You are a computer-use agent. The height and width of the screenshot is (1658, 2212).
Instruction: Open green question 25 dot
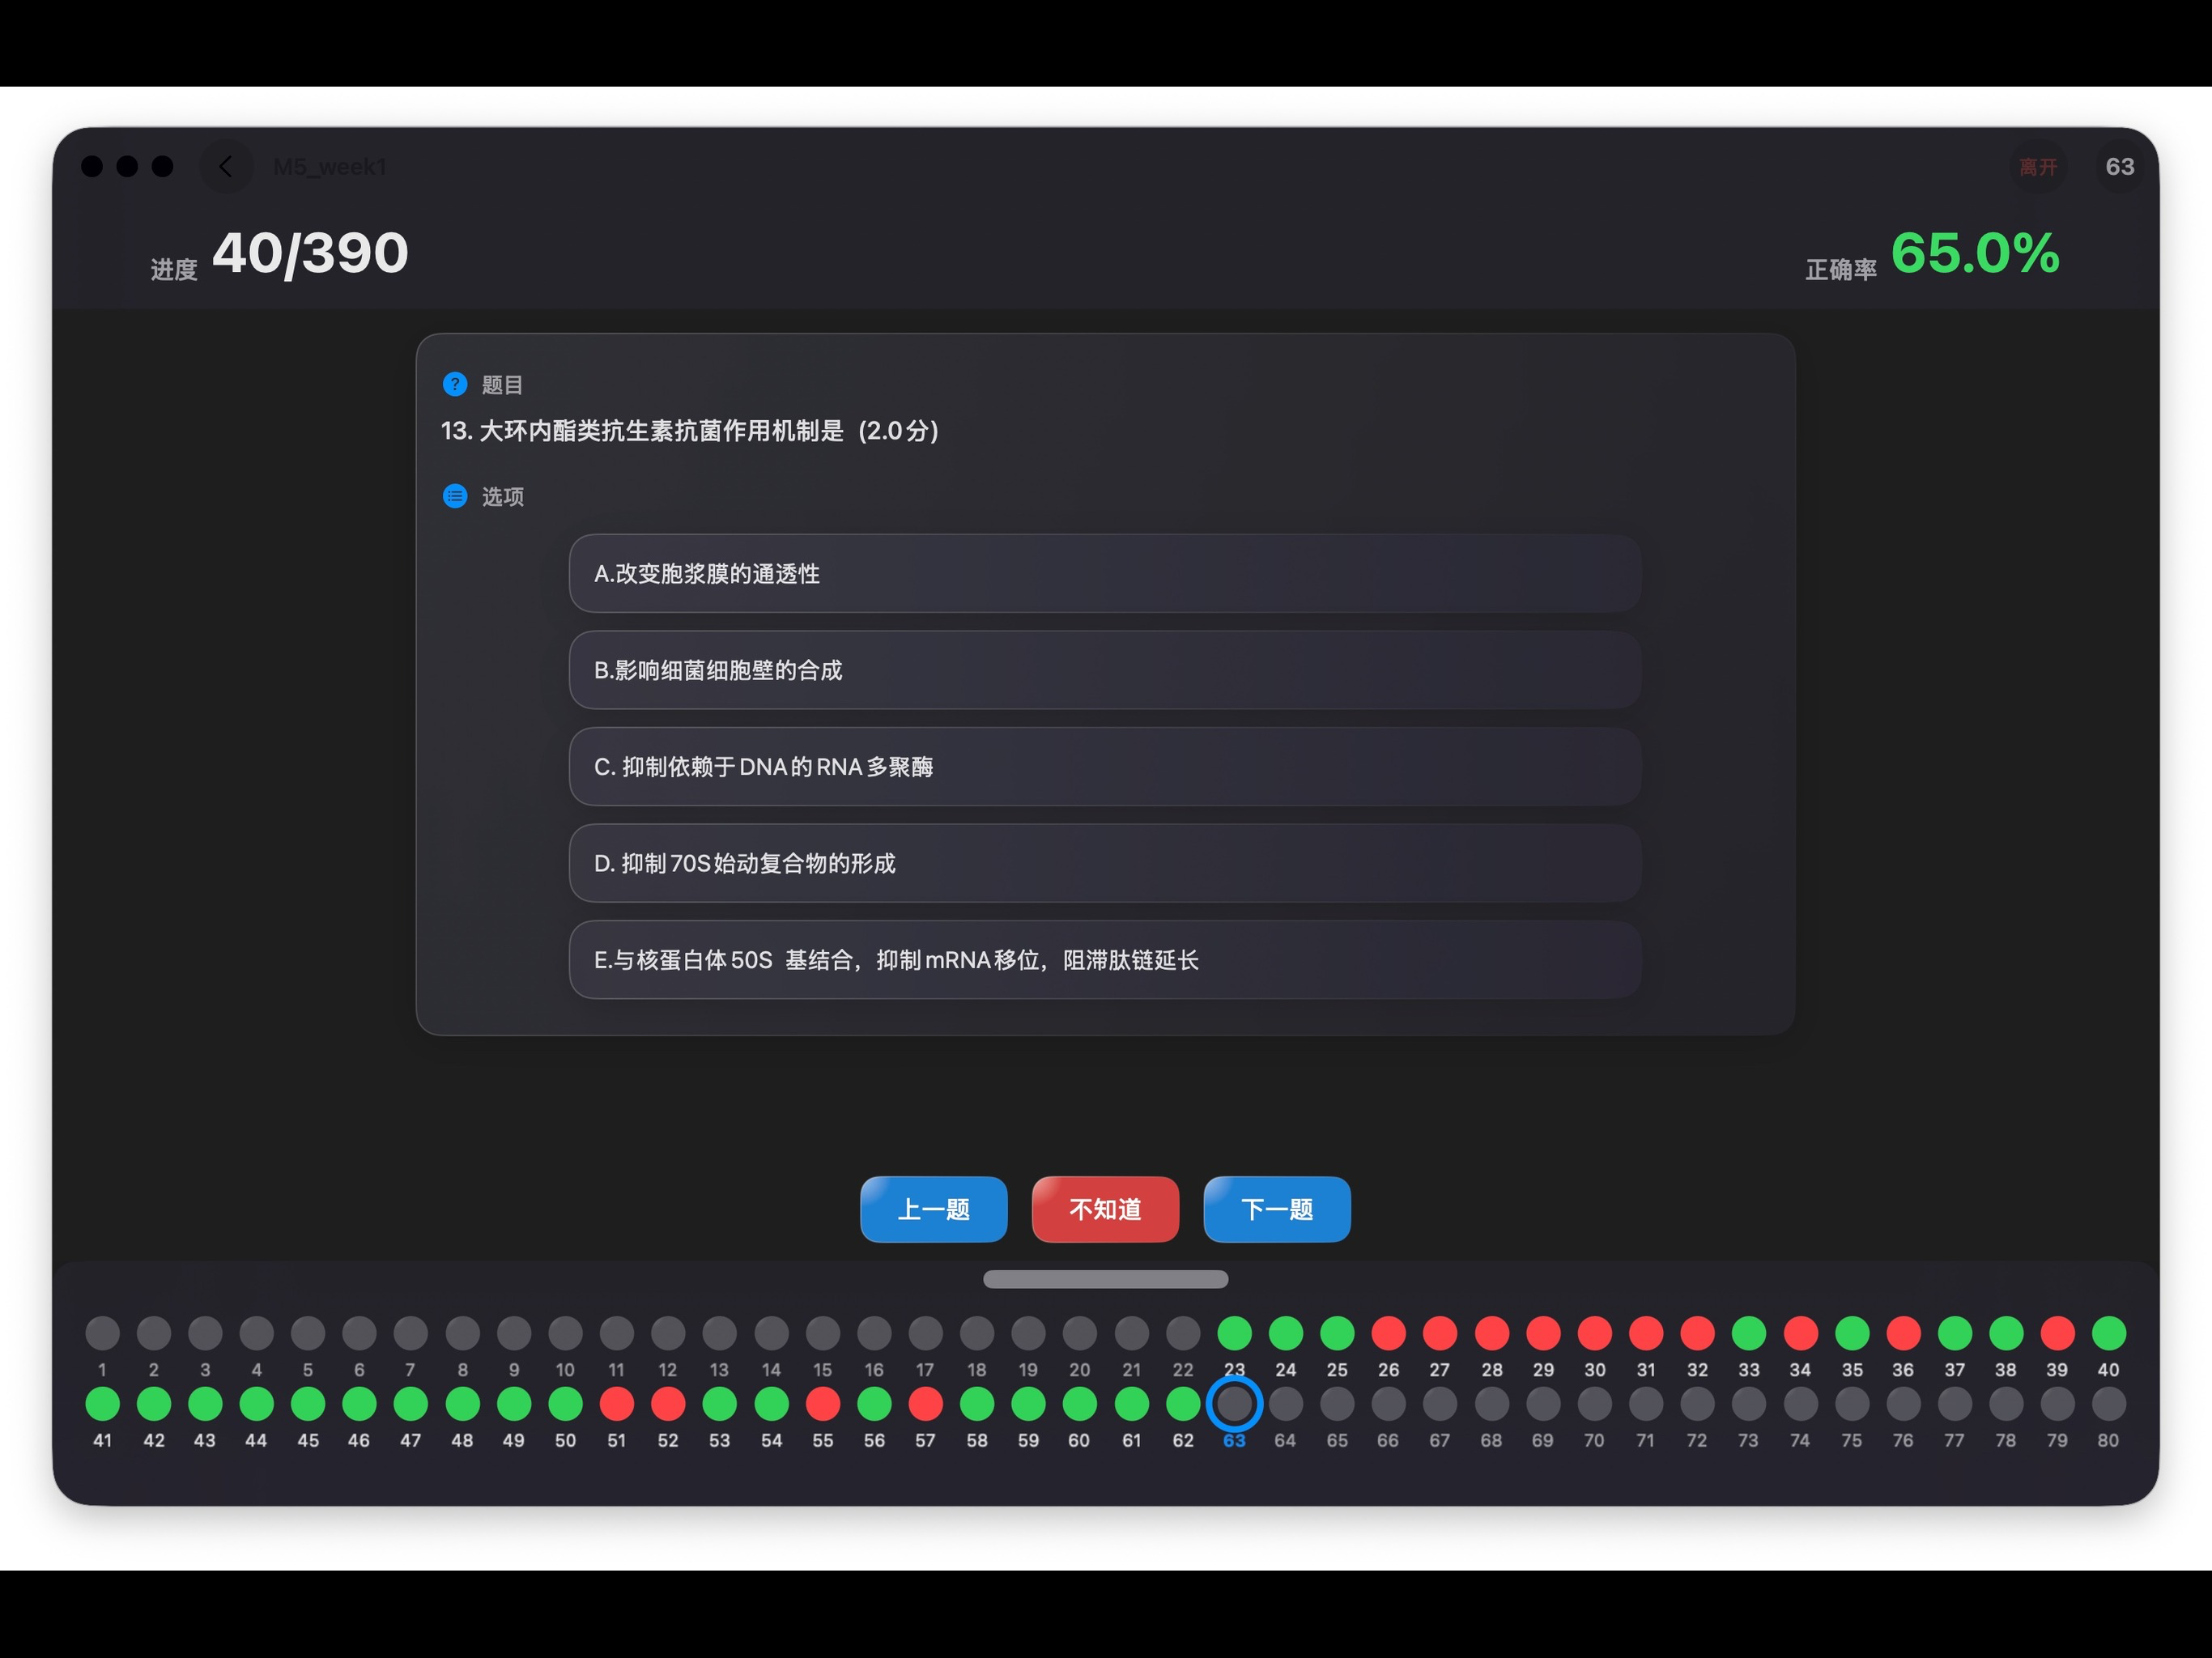pyautogui.click(x=1337, y=1333)
